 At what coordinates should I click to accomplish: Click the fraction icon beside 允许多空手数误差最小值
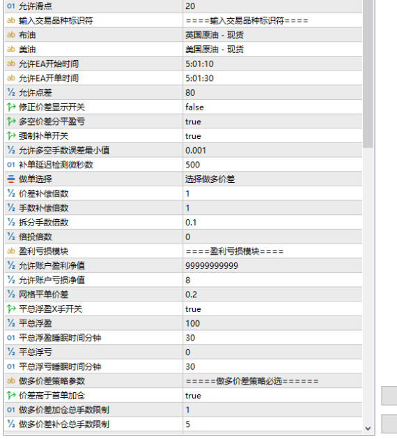pos(11,150)
